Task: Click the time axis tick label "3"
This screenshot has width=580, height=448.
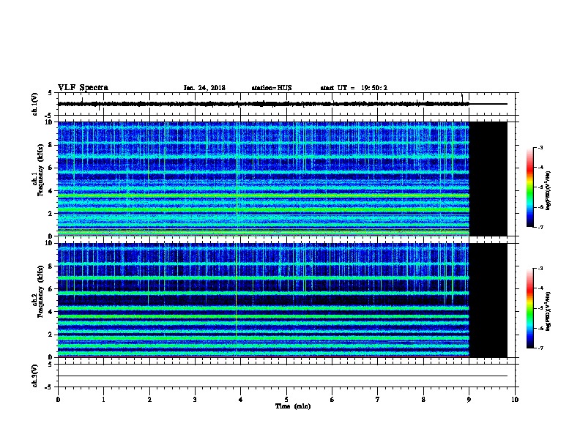Action: 195,400
